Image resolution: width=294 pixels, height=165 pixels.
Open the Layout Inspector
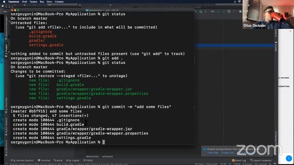tap(261, 160)
